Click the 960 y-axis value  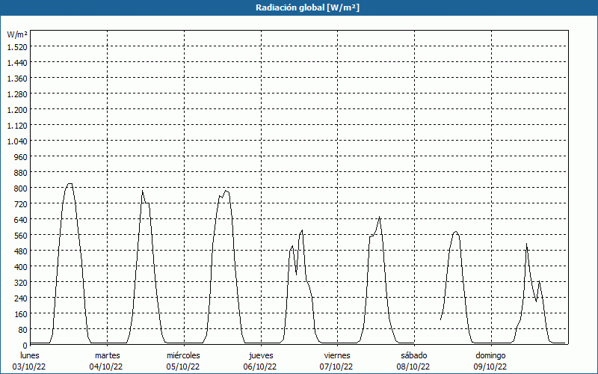click(20, 157)
